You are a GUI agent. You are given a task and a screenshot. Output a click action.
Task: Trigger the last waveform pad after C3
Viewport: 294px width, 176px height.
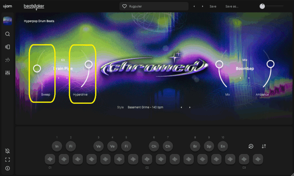[258, 159]
